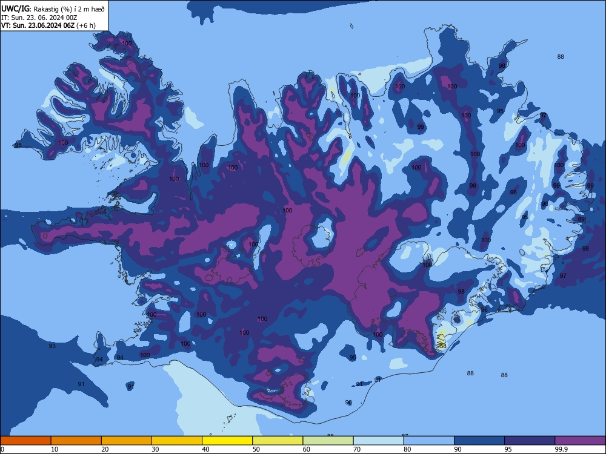The image size is (606, 454).
Task: Select the pale blue 70–80 legend swatch
Action: pyautogui.click(x=378, y=441)
